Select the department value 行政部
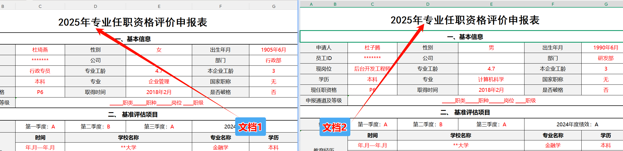Screen dimensions: 623x151 pyautogui.click(x=274, y=60)
